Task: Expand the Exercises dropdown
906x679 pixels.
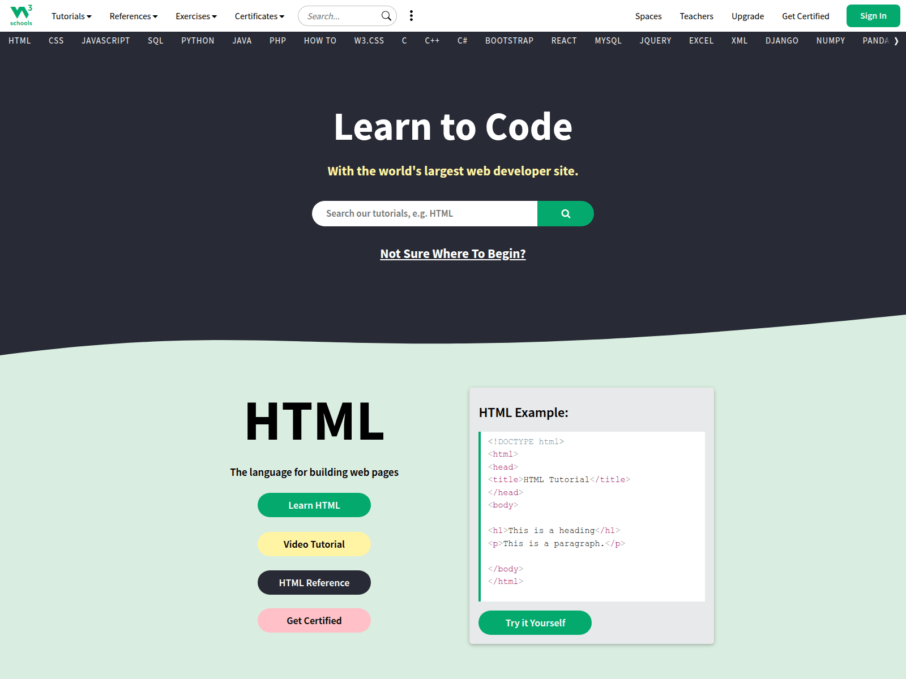Action: coord(196,16)
